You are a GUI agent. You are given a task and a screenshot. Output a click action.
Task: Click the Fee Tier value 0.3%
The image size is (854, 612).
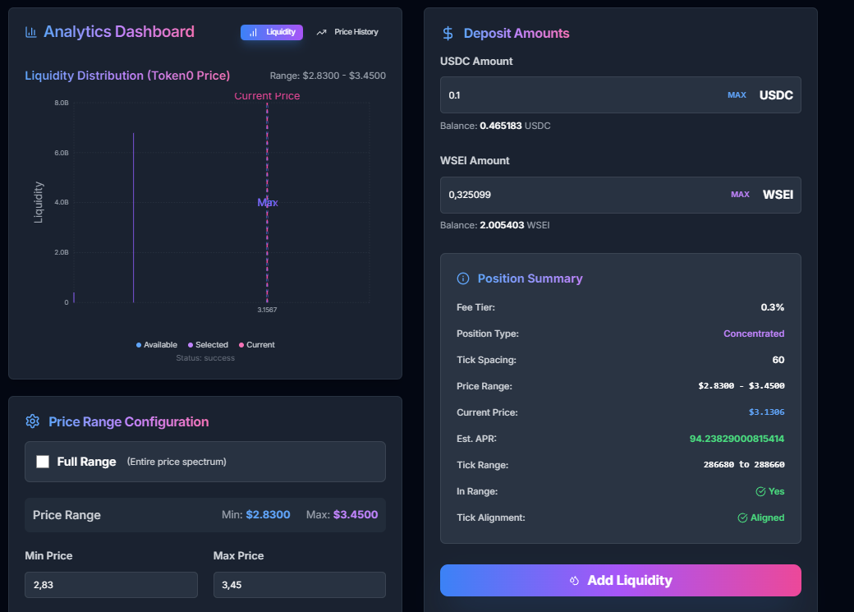(x=773, y=307)
